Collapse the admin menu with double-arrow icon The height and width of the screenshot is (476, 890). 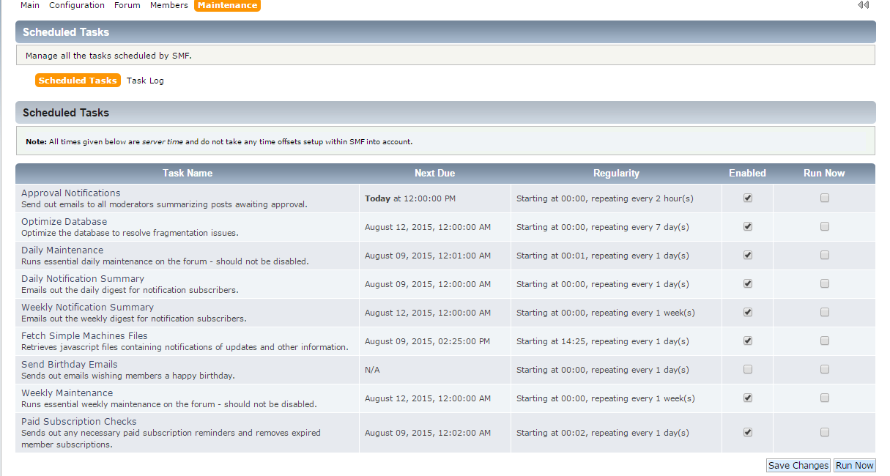[x=864, y=5]
